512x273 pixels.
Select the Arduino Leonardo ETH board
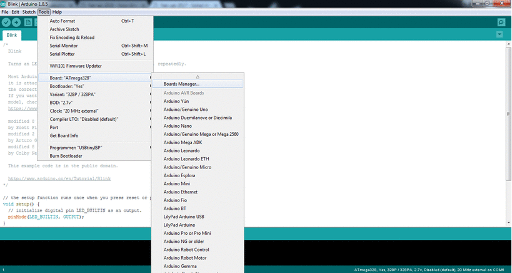(x=198, y=158)
